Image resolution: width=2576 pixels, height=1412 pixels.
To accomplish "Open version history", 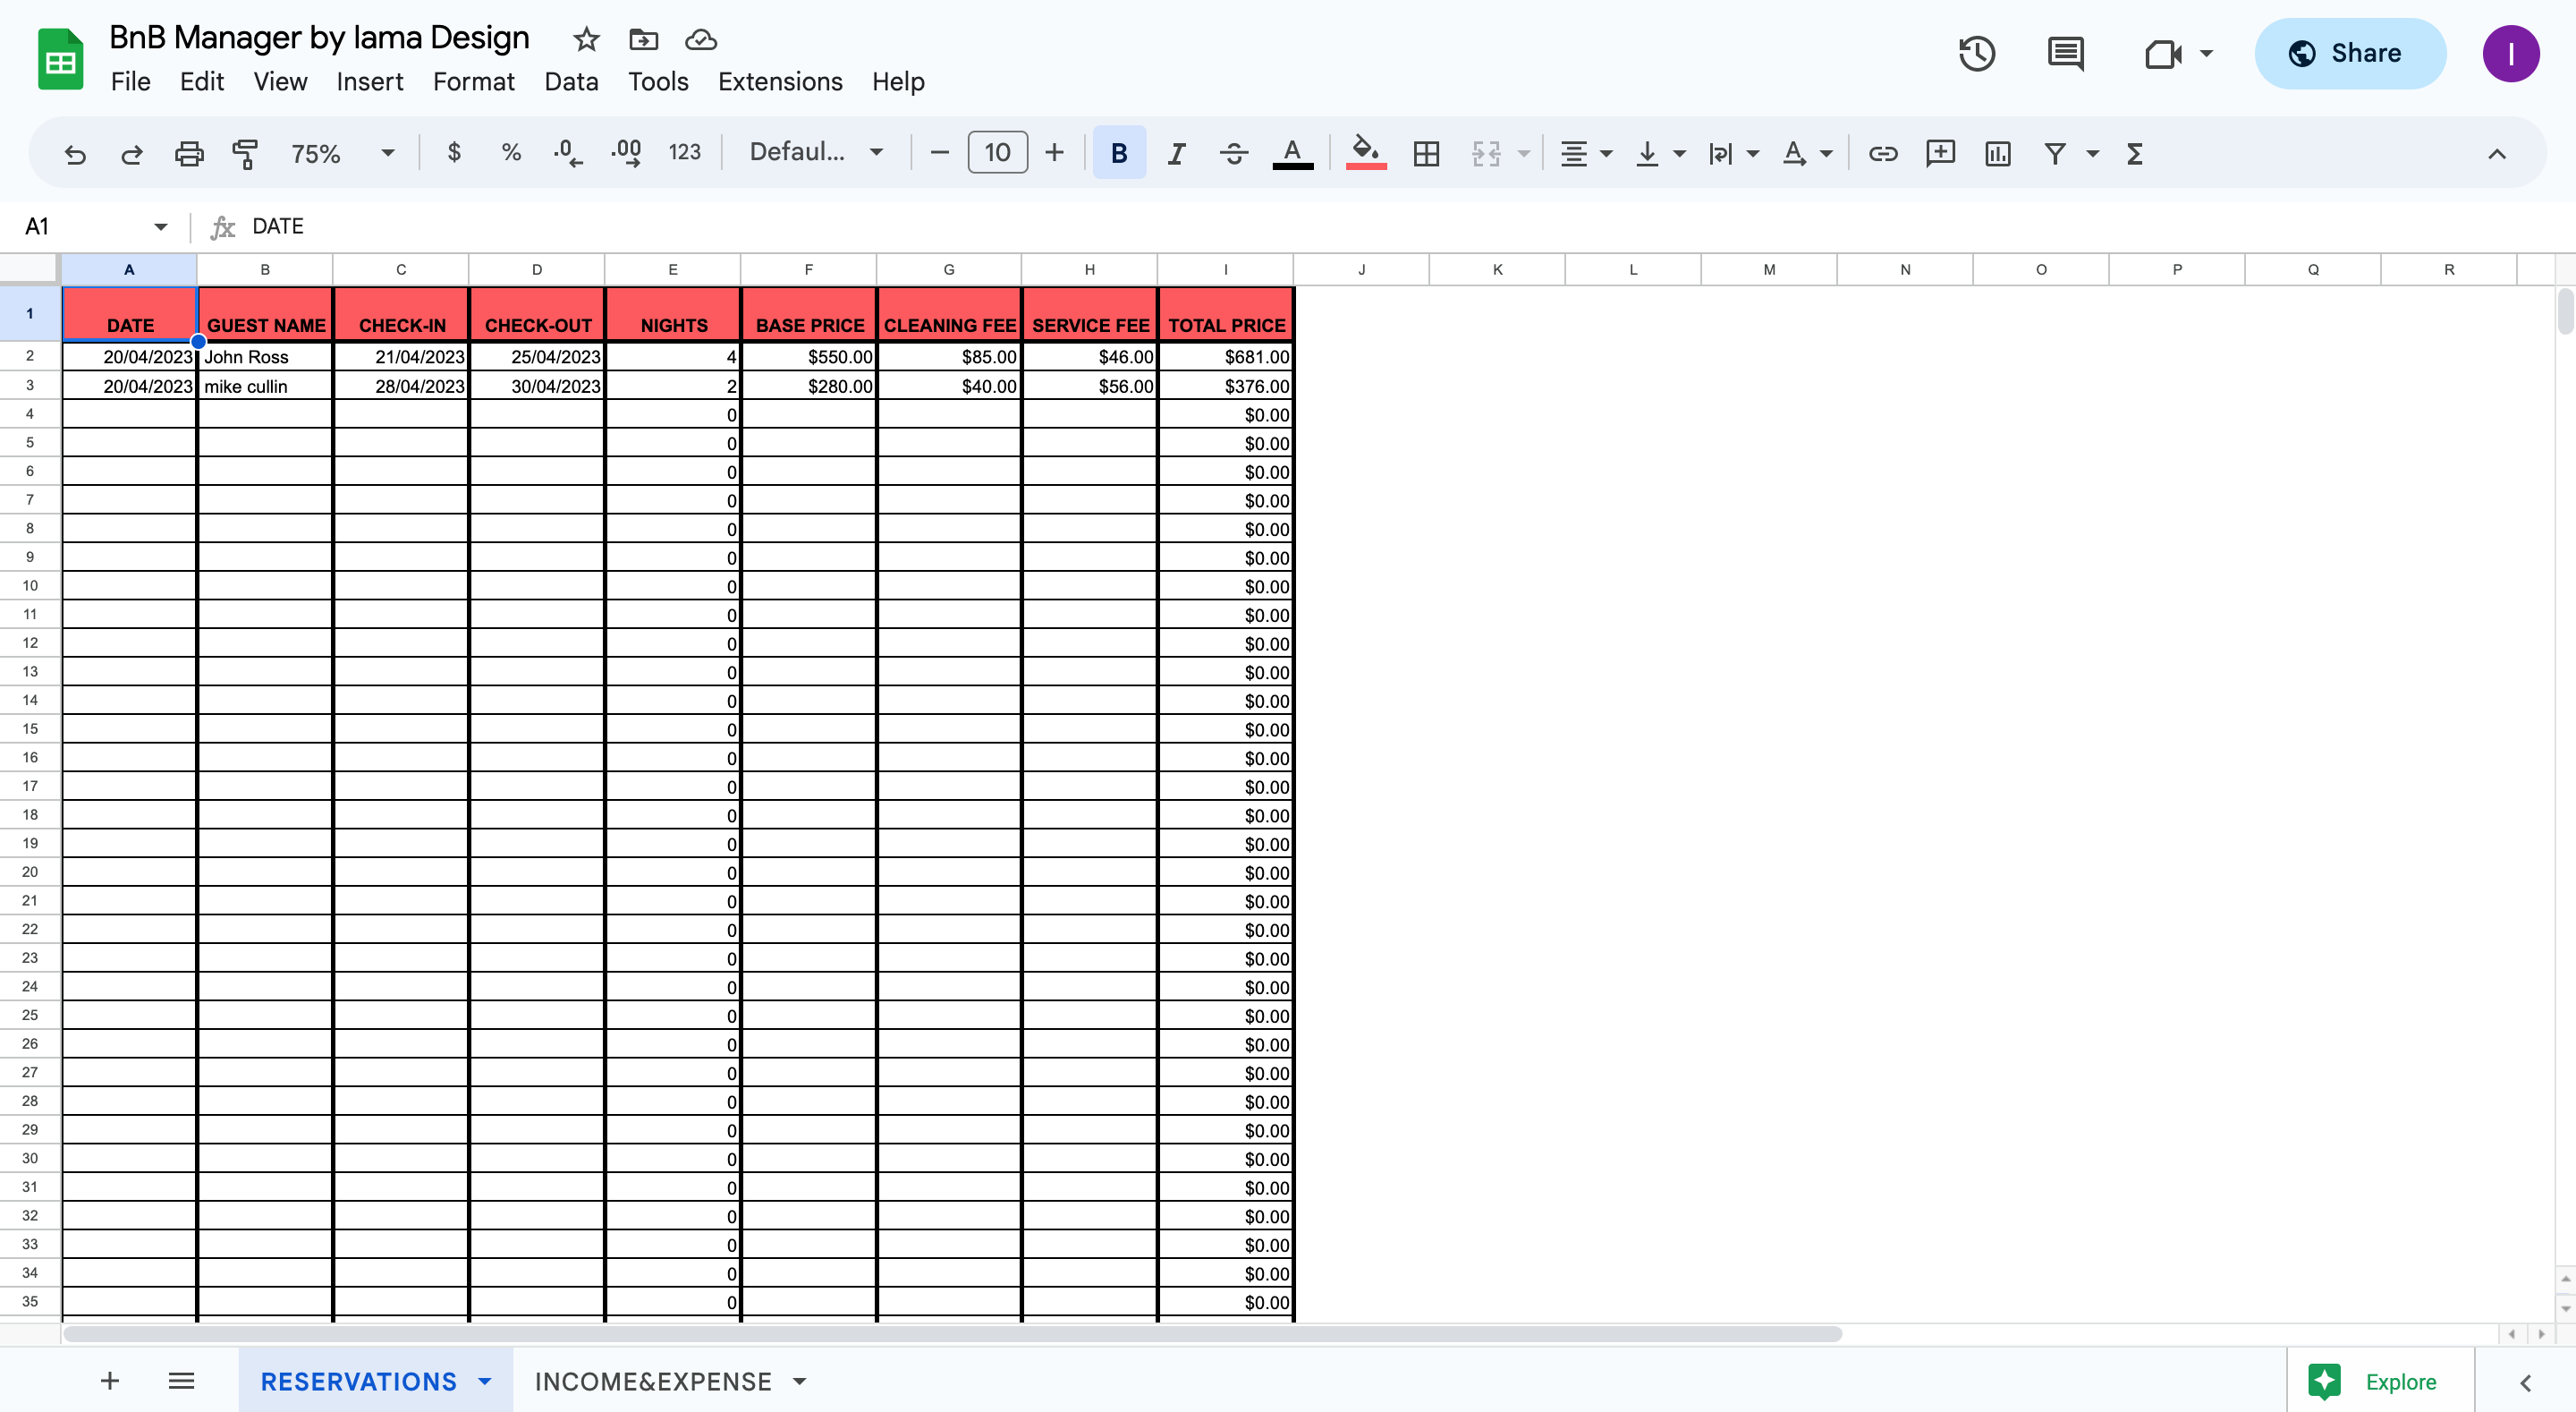I will point(1976,54).
